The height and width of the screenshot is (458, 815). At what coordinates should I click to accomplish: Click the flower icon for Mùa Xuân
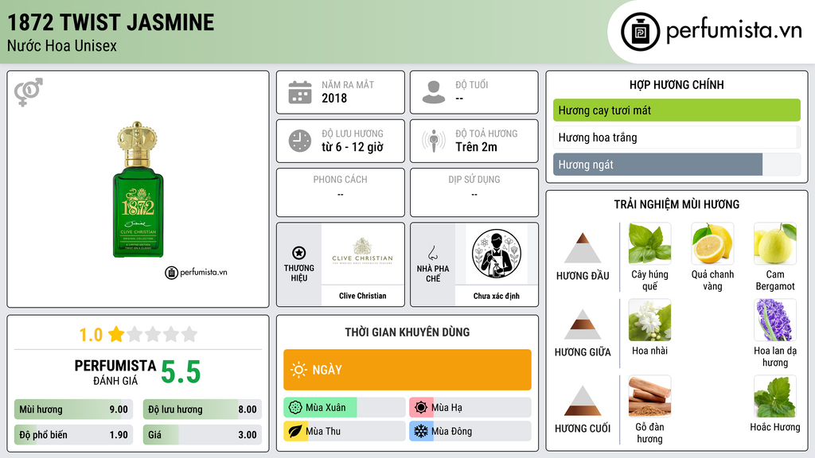click(295, 408)
